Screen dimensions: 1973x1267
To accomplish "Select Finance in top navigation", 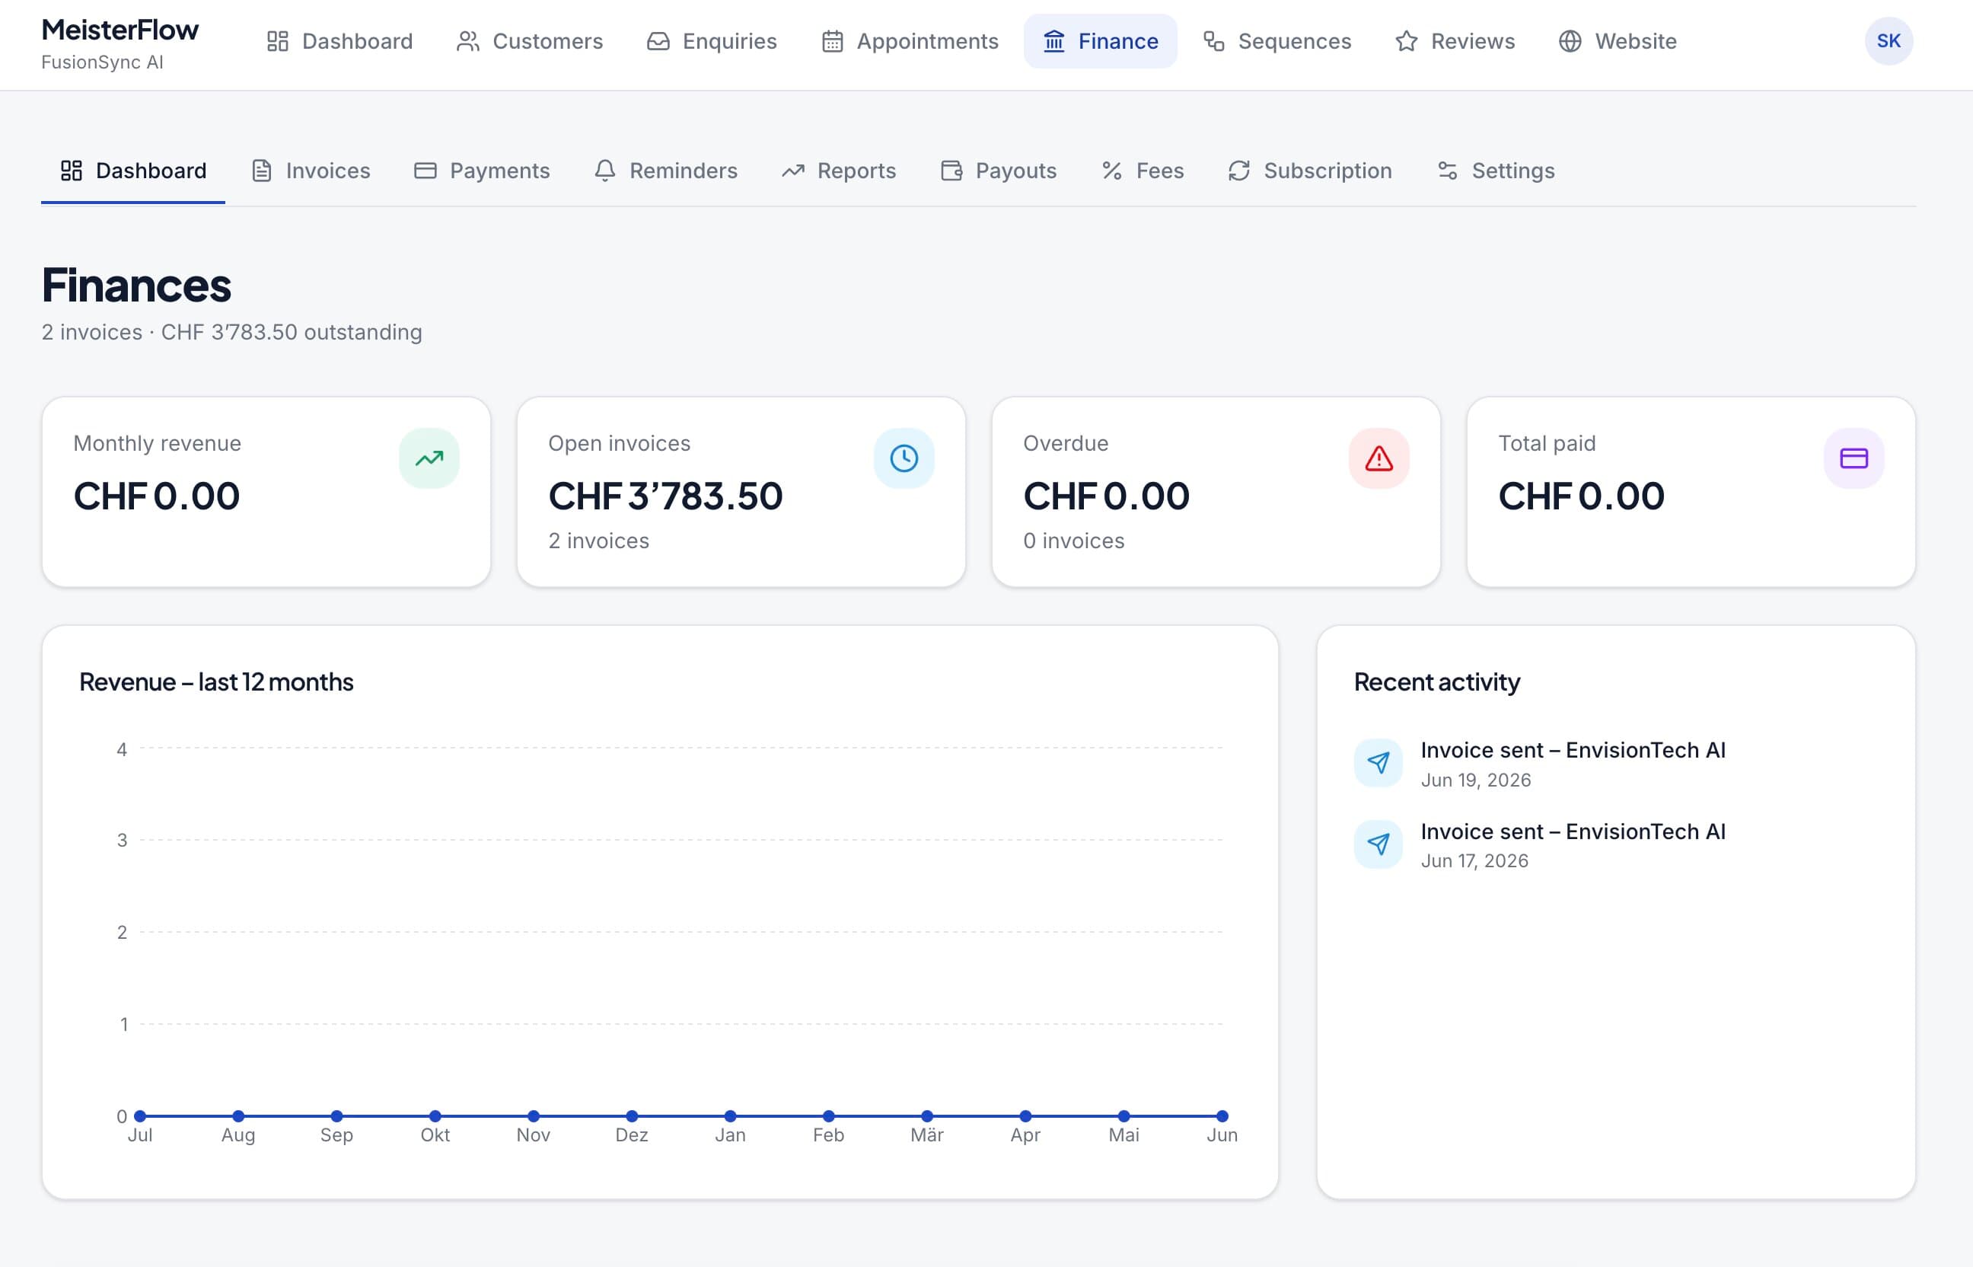I will tap(1101, 41).
